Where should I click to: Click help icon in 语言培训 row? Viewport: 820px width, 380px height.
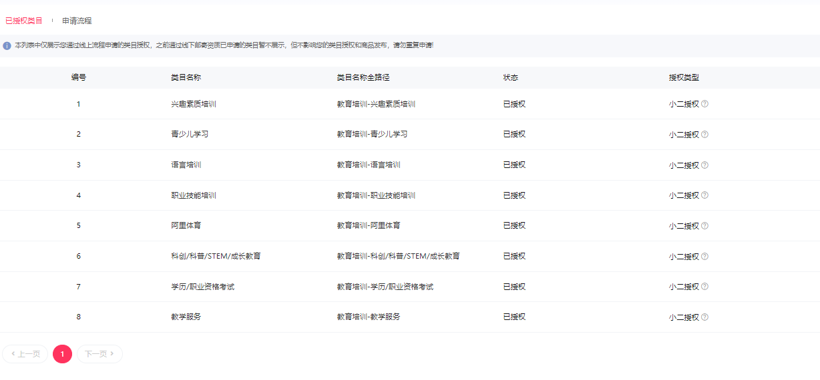pos(704,165)
